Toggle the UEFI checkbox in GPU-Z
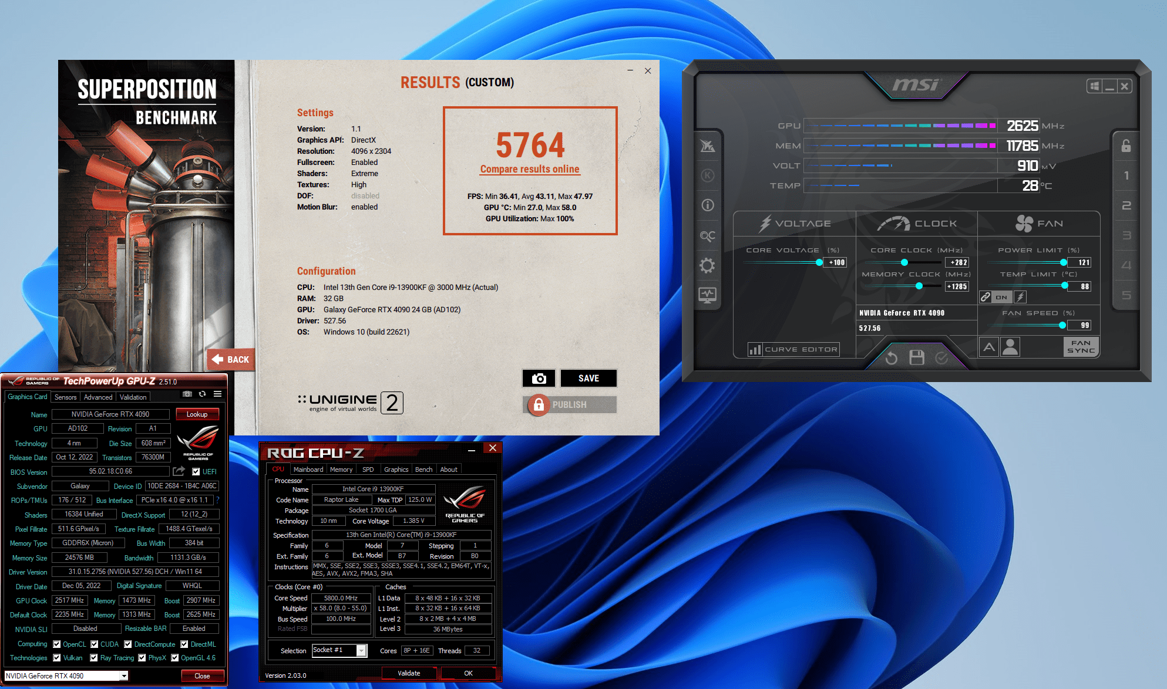The width and height of the screenshot is (1167, 689). tap(196, 471)
